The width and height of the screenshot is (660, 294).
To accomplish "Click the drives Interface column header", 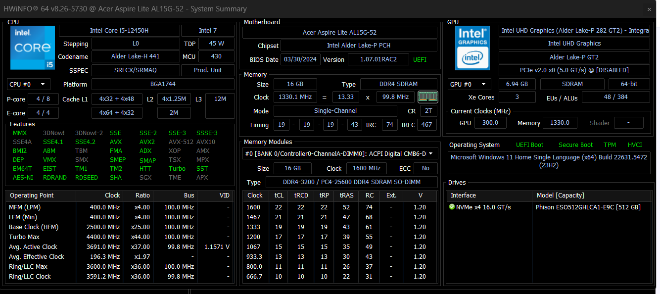I will [x=490, y=196].
